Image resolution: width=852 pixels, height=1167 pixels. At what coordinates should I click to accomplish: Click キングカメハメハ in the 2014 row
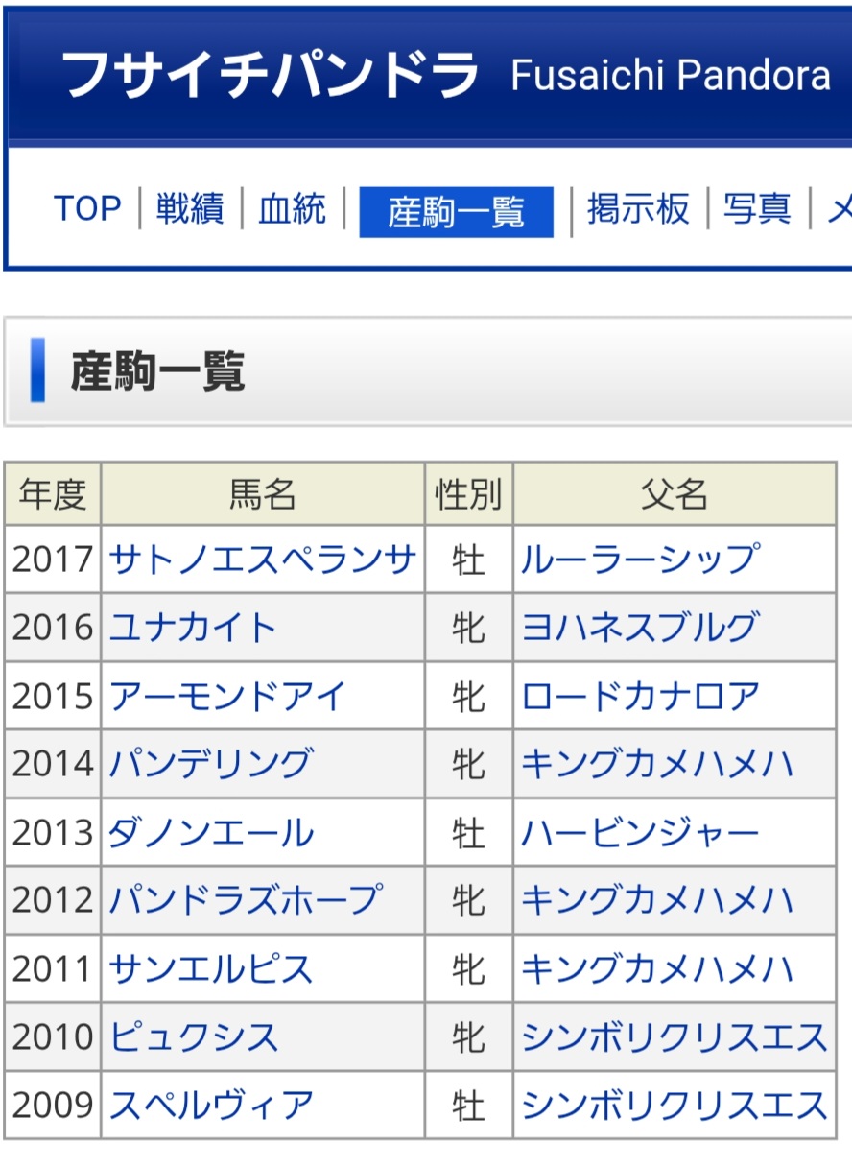point(657,764)
